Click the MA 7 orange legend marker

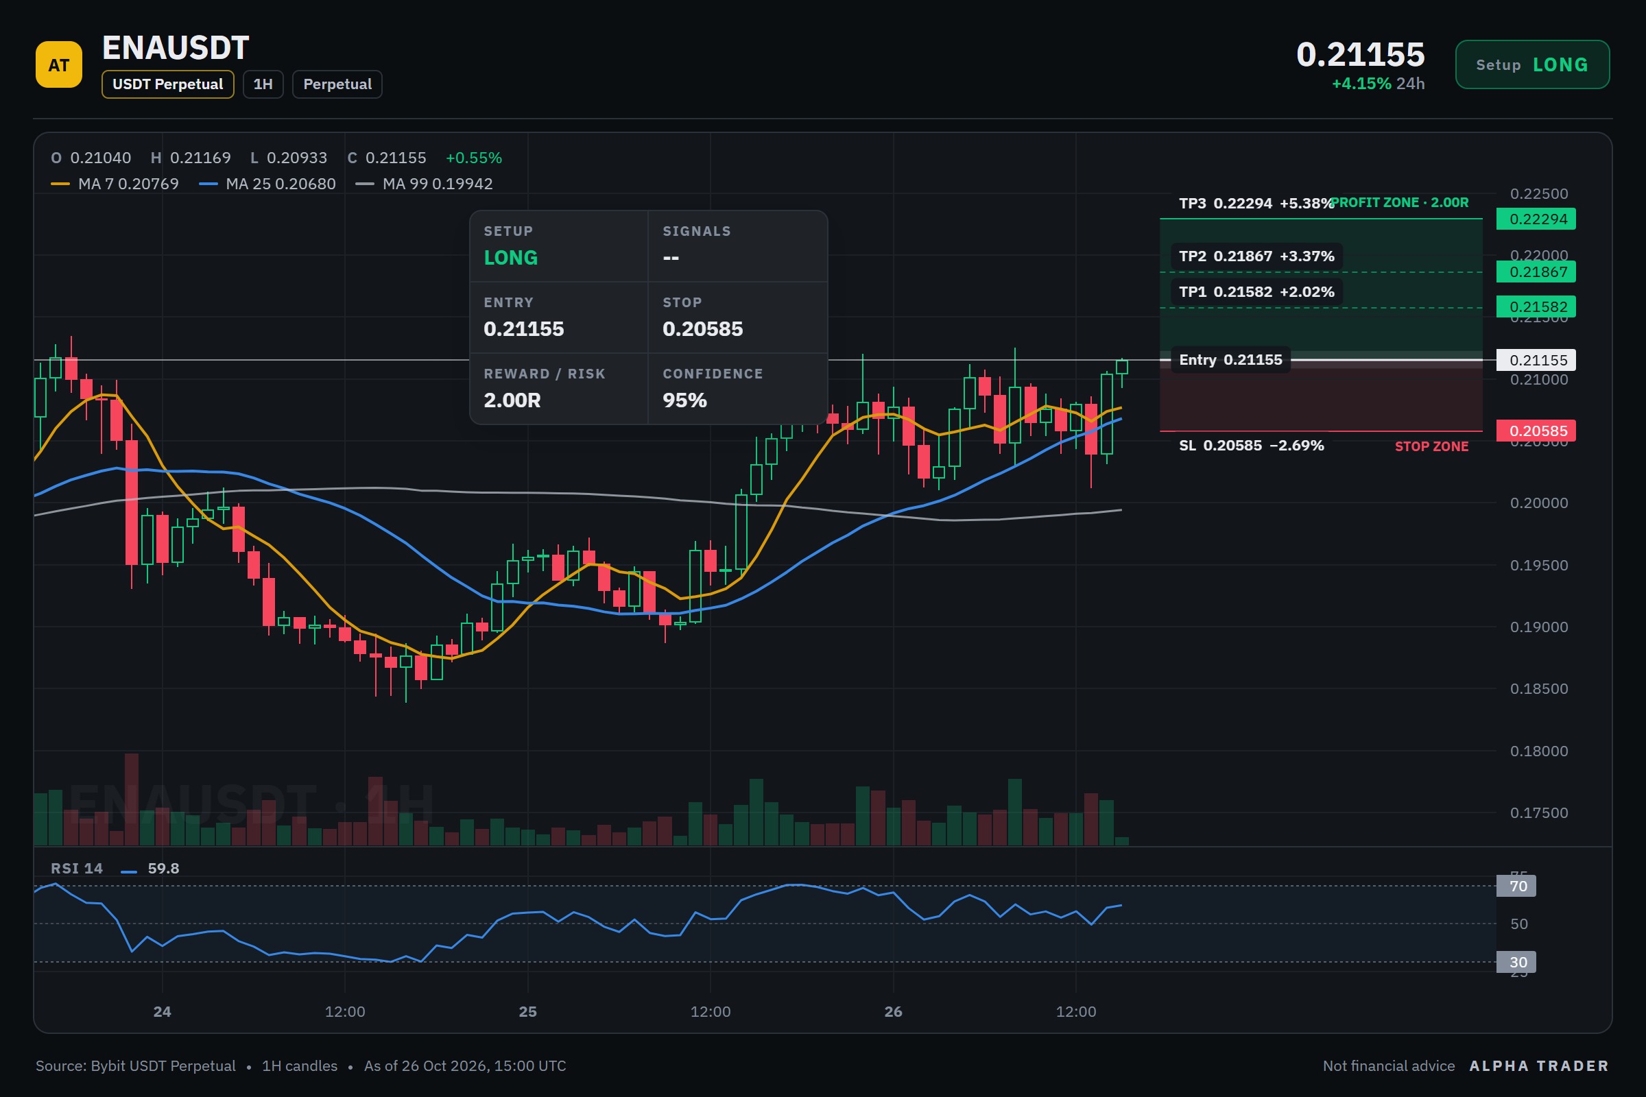pyautogui.click(x=60, y=184)
